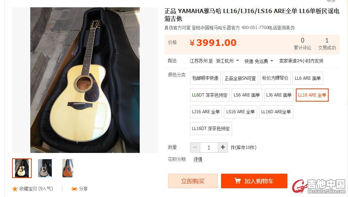This screenshot has height=197, width=348.
Task: Select the LL16 ARE 全单 option
Action: (x=312, y=95)
